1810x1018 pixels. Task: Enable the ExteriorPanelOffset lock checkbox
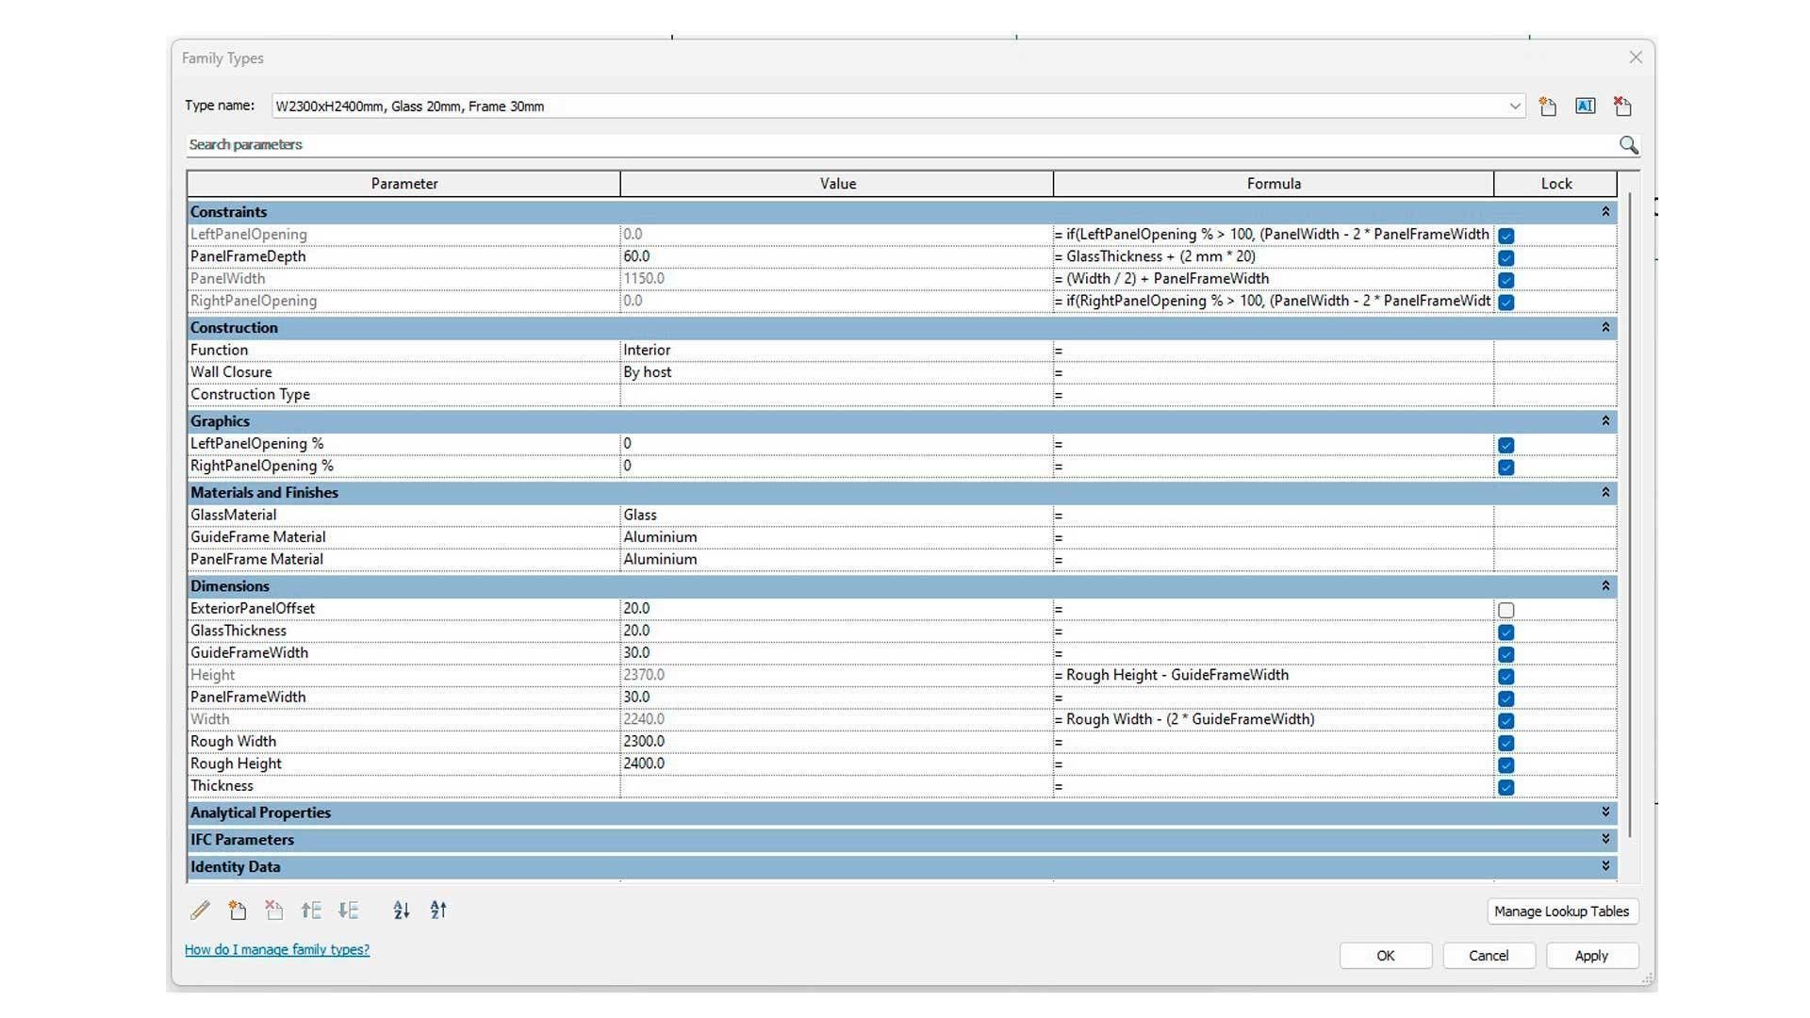tap(1506, 610)
